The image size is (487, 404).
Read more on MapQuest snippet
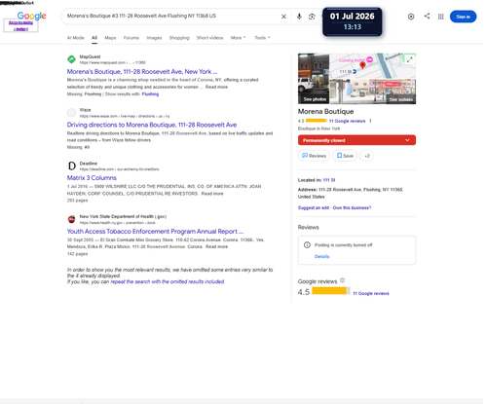216,87
